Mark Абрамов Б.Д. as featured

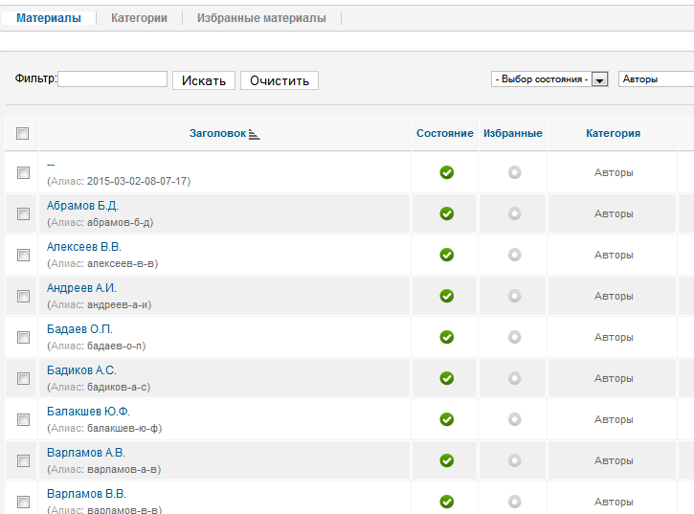point(514,213)
